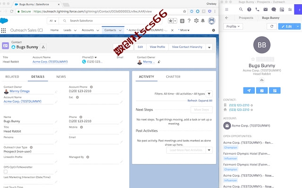Open Salesforce notifications bell
This screenshot has width=302, height=188.
pyautogui.click(x=203, y=21)
